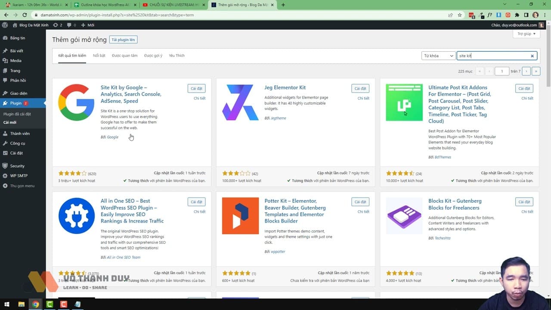This screenshot has height=310, width=551.
Task: Jump to last page of plugin results
Action: coord(536,71)
